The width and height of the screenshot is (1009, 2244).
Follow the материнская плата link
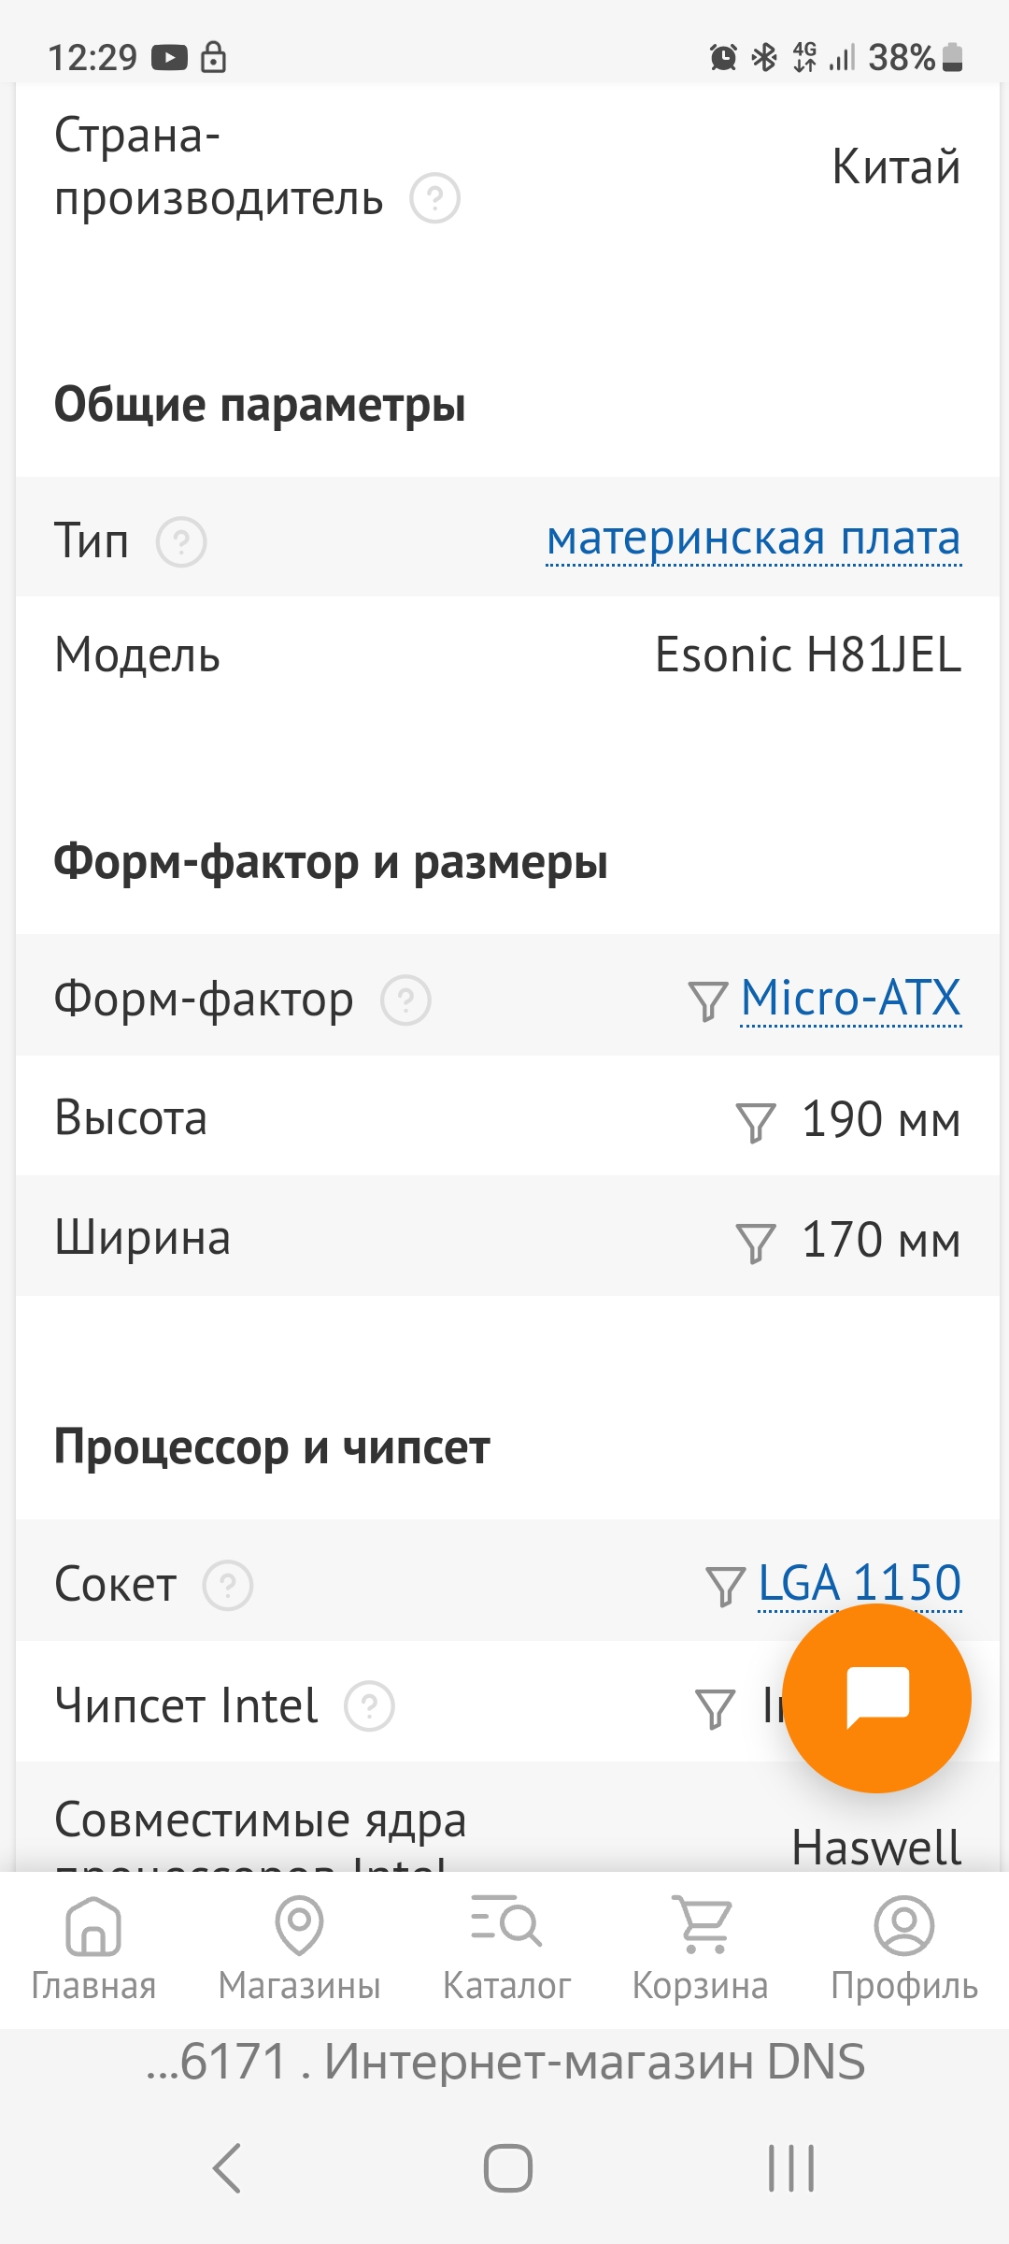point(753,539)
